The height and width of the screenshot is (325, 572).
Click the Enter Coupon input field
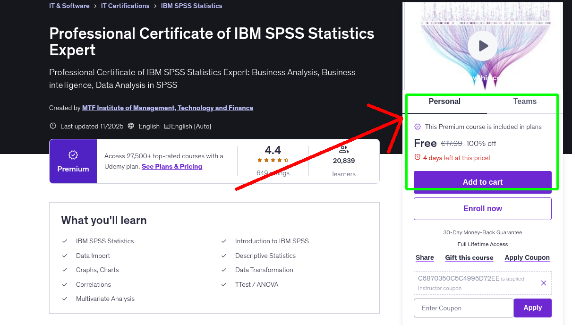point(463,308)
